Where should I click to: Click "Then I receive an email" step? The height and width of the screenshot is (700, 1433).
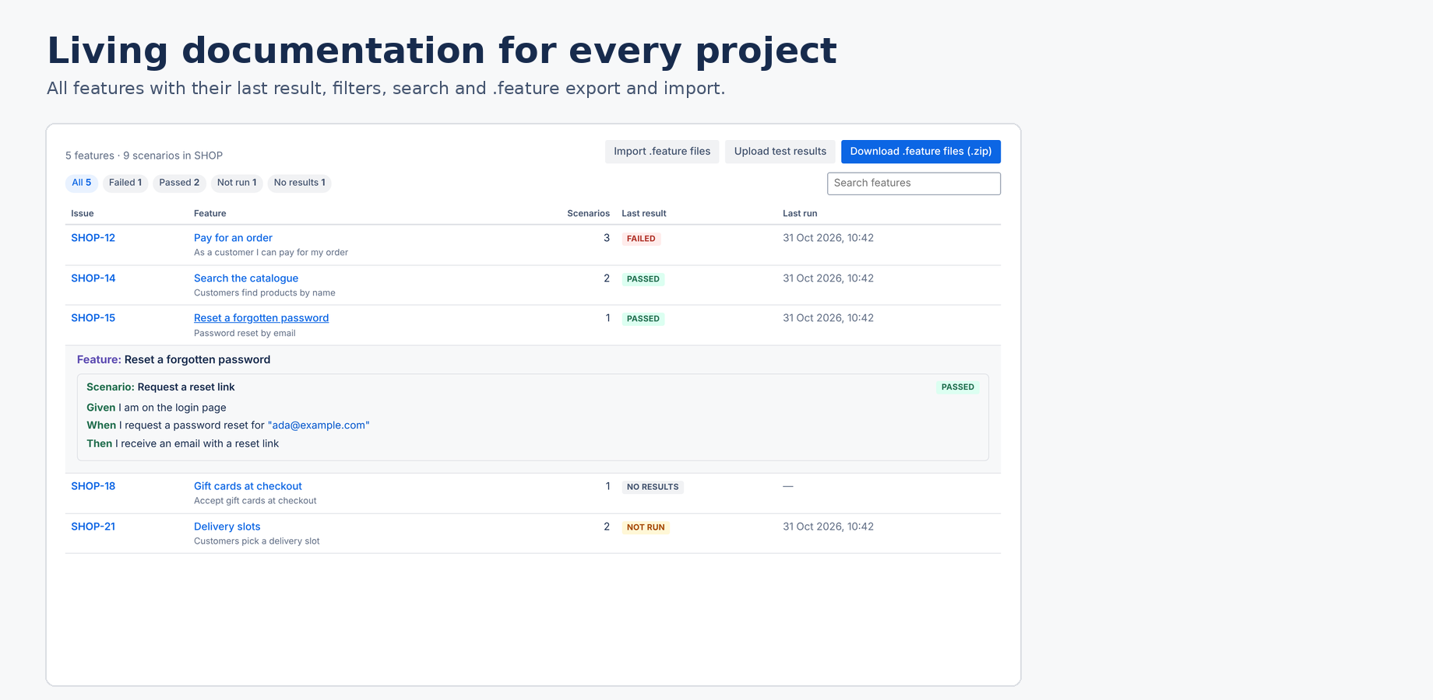(182, 444)
